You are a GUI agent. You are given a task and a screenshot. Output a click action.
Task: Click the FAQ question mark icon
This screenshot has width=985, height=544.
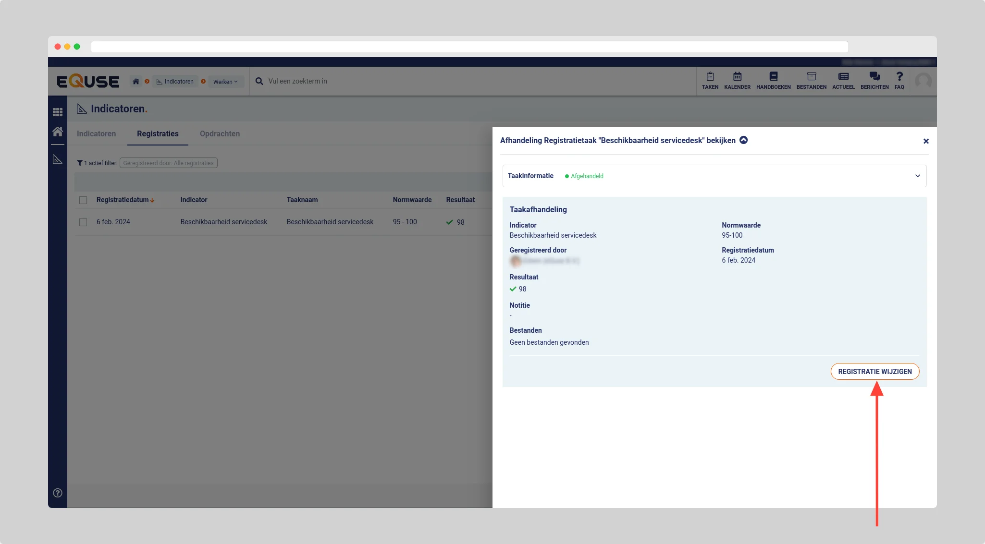click(899, 77)
